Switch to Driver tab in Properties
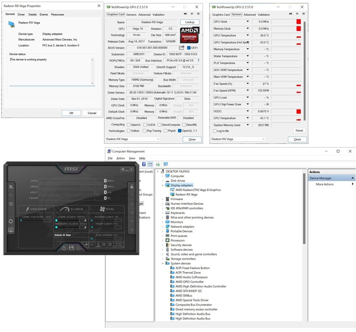The image size is (356, 332). pyautogui.click(x=21, y=14)
